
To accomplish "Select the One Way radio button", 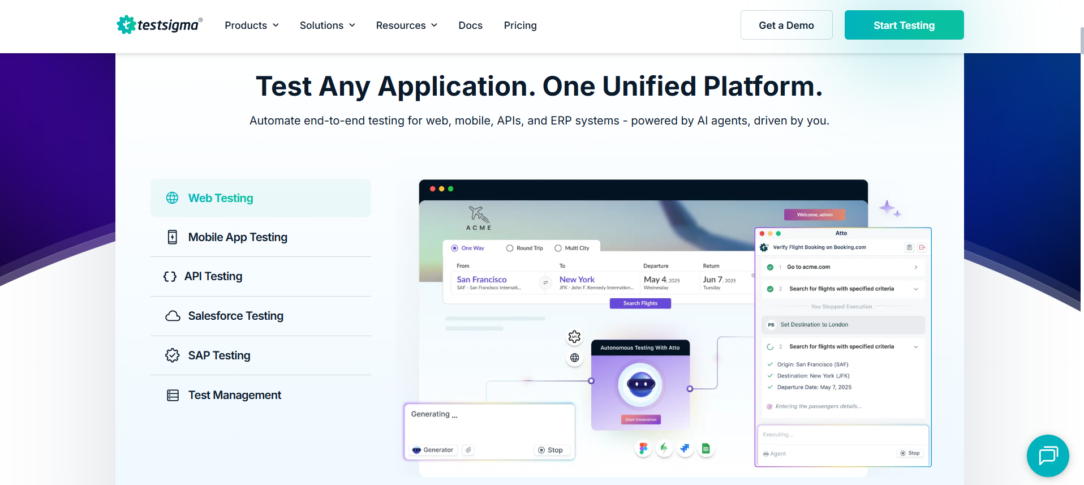I will [455, 248].
